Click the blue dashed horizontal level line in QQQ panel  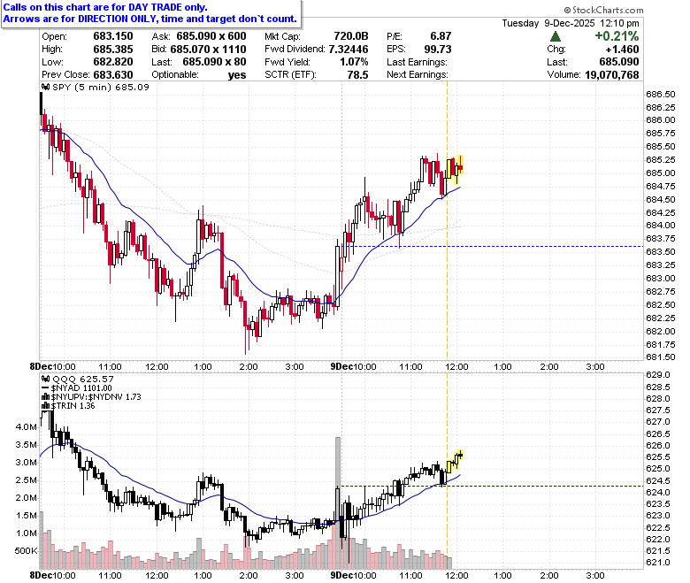(491, 487)
